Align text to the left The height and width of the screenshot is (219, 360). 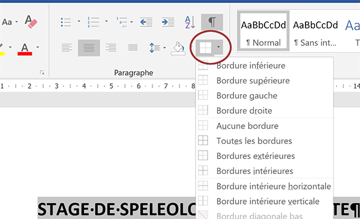pos(67,48)
